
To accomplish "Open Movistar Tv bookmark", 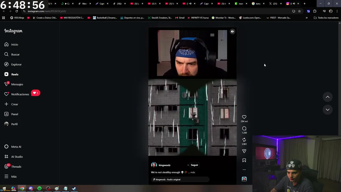I will (x=224, y=18).
